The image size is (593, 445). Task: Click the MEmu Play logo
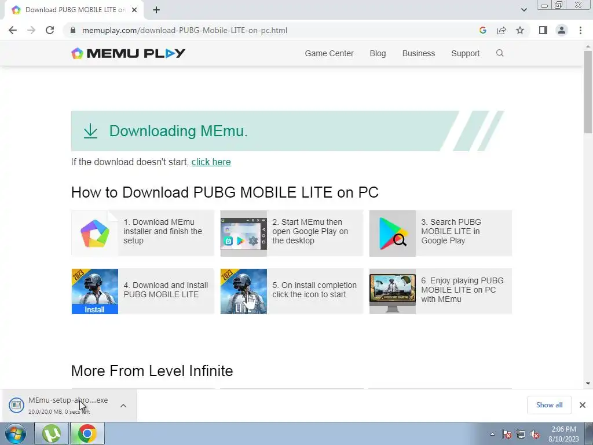[x=128, y=53]
